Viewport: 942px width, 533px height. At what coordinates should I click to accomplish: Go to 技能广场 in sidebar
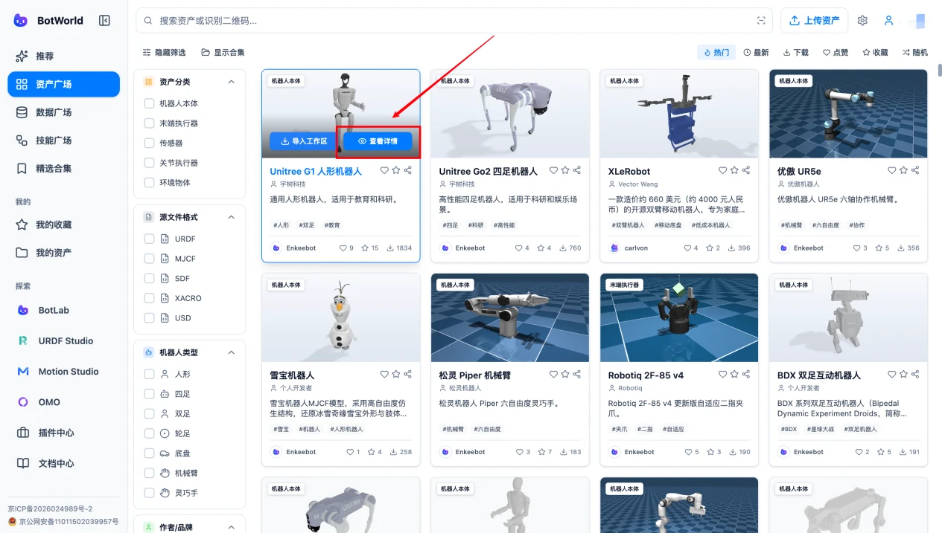pos(63,140)
